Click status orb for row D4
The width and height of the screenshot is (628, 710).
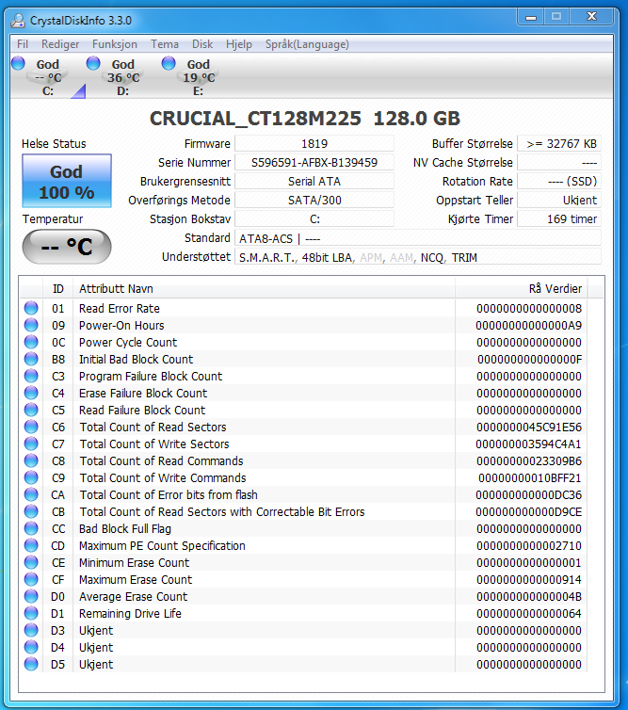coord(31,647)
